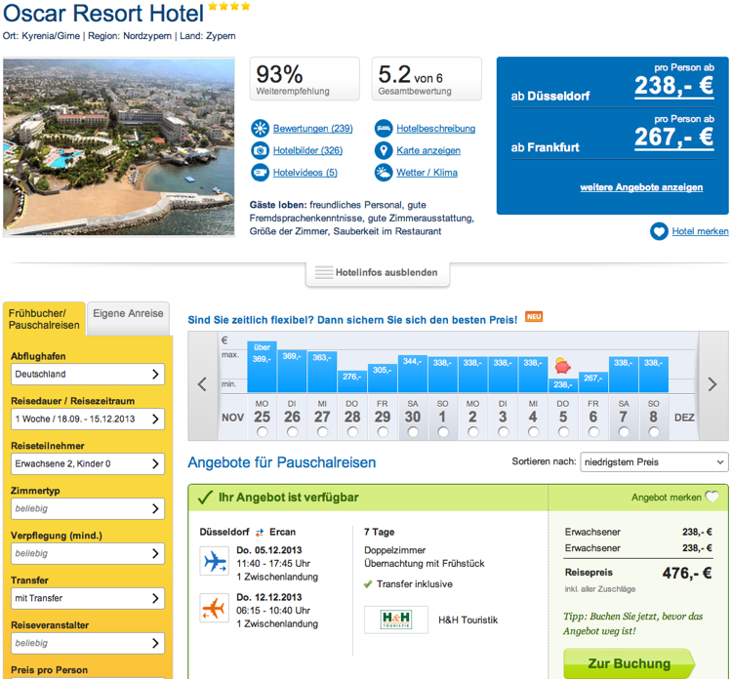The width and height of the screenshot is (732, 679).
Task: Open the Hotelbilder (326) link
Action: (x=307, y=150)
